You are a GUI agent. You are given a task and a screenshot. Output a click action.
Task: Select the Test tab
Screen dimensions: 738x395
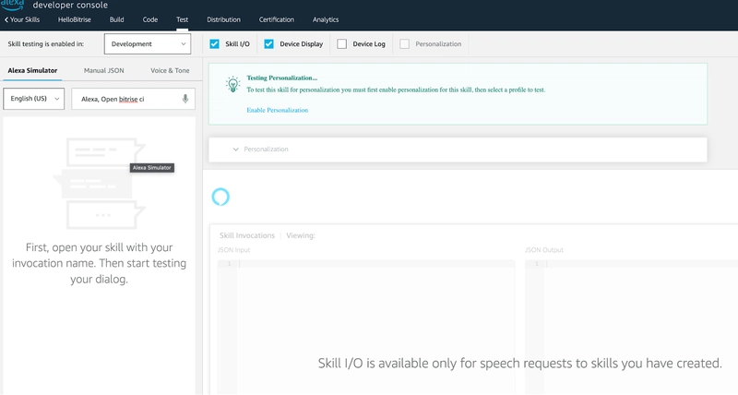[182, 19]
